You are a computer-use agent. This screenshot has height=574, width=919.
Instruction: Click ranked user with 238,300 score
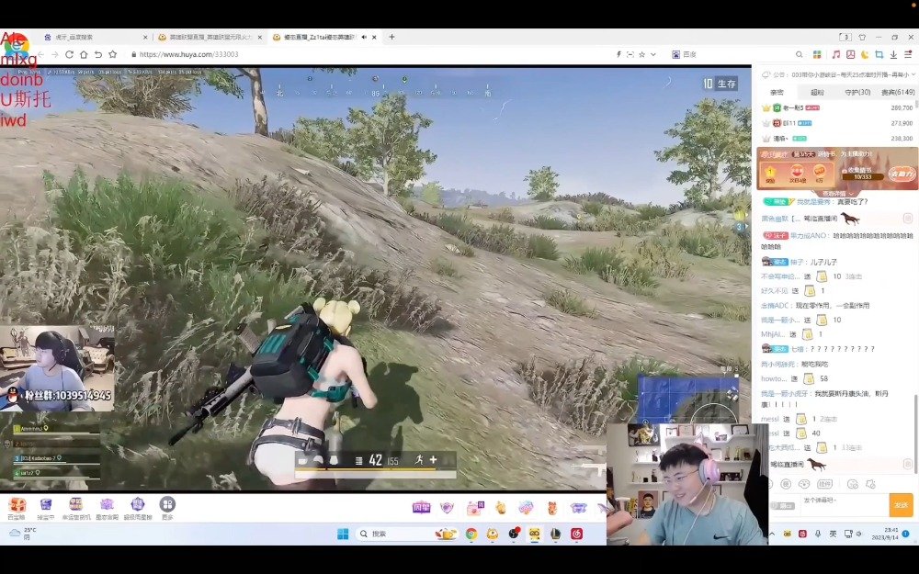click(837, 139)
